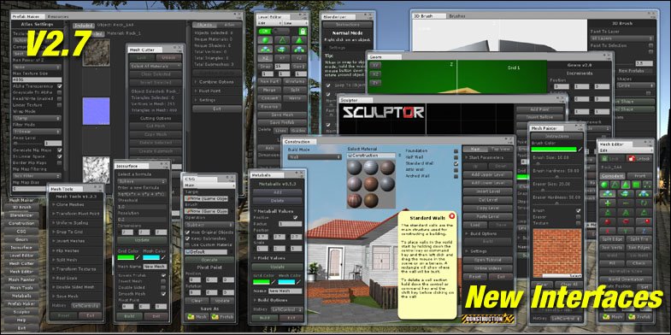Save as Prefab in Mesh Editor window
Viewport: 671px width, 335px height.
point(639,316)
